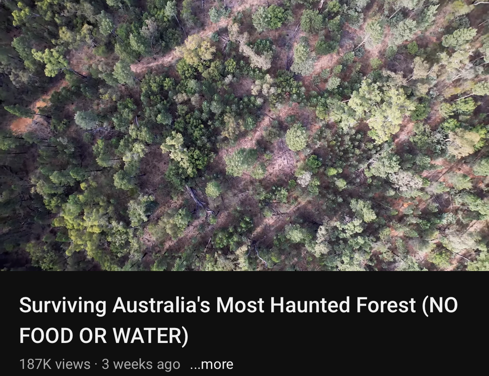Open video details via the title block
Viewport: 489px width, 376px height.
point(239,320)
